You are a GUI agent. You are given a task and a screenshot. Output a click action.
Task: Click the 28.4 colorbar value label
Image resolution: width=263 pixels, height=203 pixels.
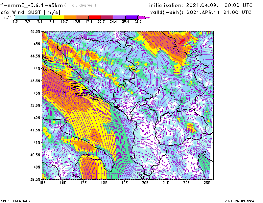[x=126, y=21]
